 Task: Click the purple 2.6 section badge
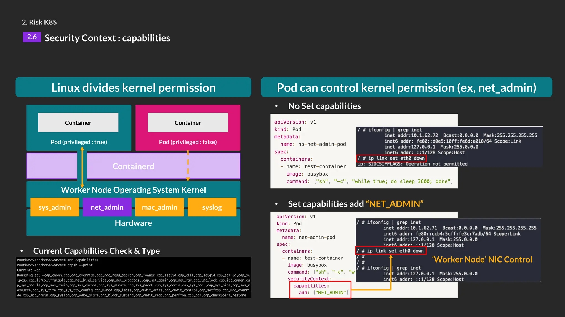click(32, 37)
